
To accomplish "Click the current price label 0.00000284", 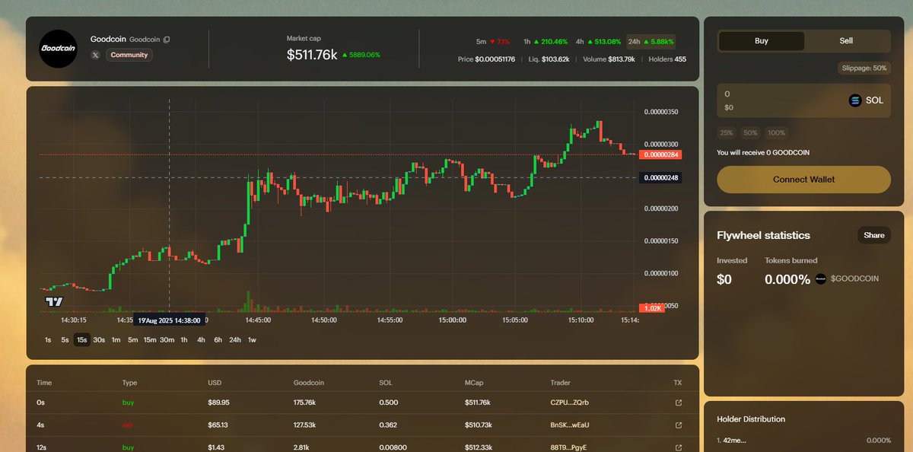I will pyautogui.click(x=660, y=154).
